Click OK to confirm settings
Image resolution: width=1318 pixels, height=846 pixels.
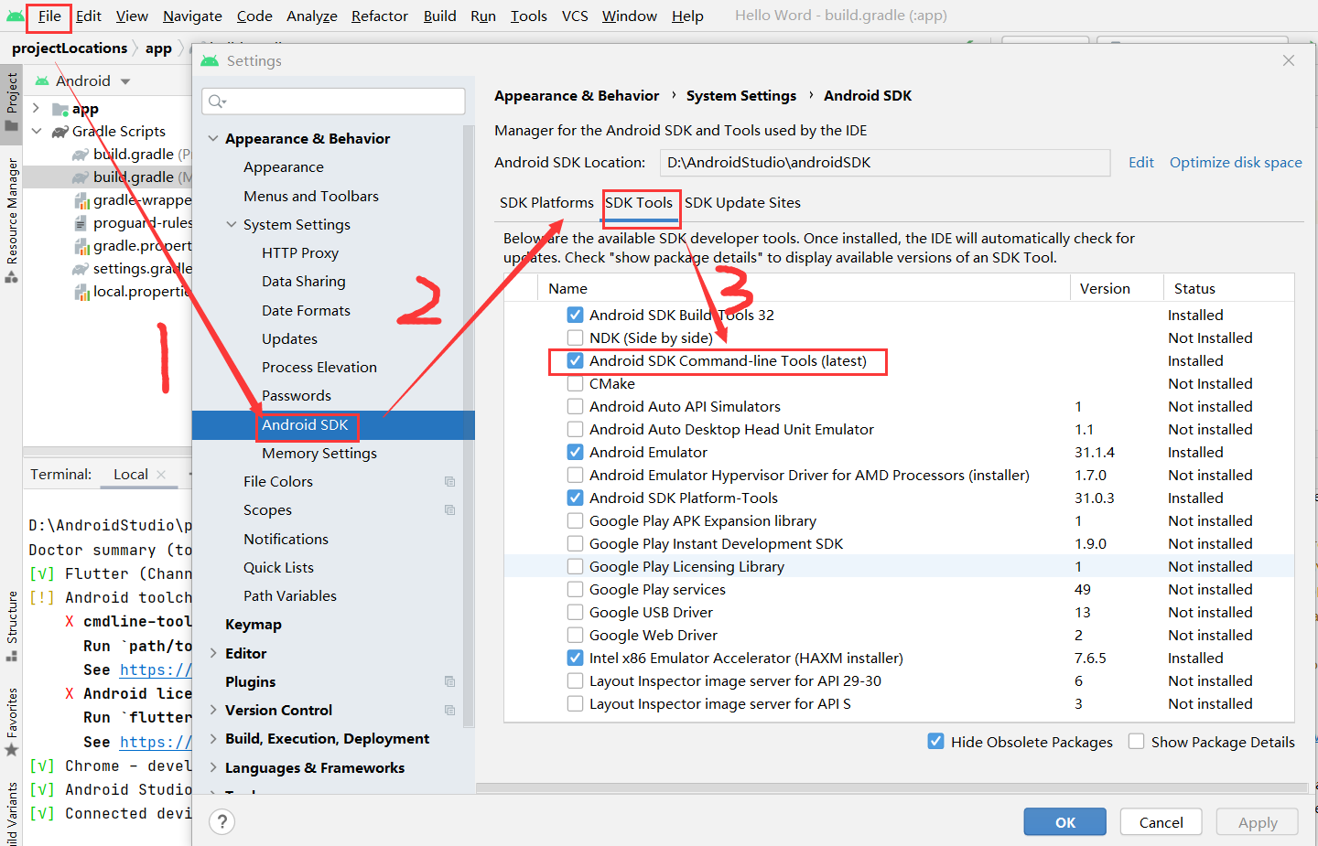point(1065,822)
